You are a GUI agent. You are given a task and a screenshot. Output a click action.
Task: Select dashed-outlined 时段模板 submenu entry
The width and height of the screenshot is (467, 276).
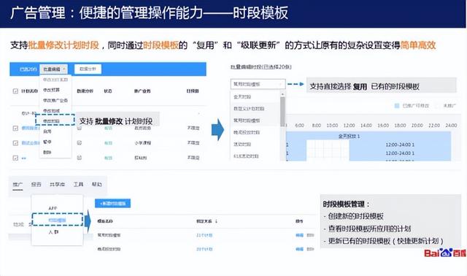(x=57, y=220)
